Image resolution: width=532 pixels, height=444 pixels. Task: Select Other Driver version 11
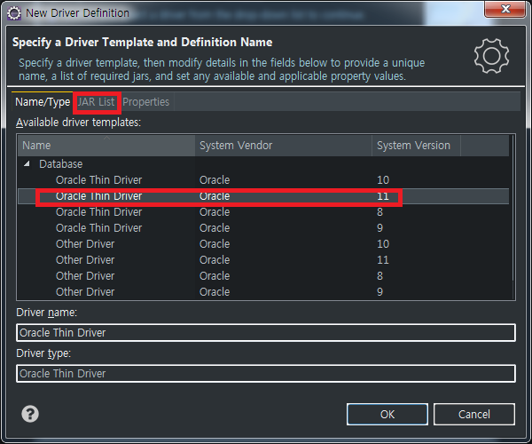[263, 260]
